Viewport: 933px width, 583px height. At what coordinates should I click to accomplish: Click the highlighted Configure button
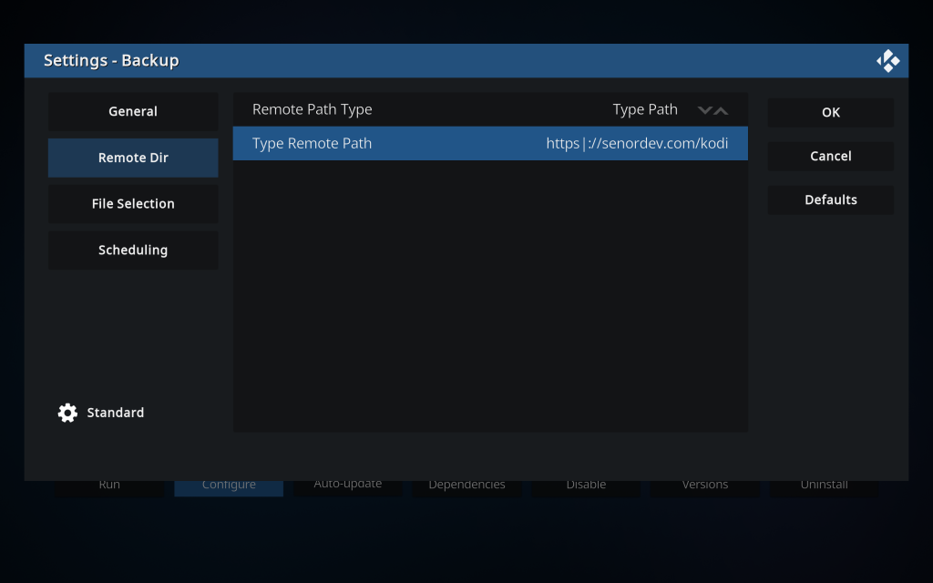coord(229,487)
